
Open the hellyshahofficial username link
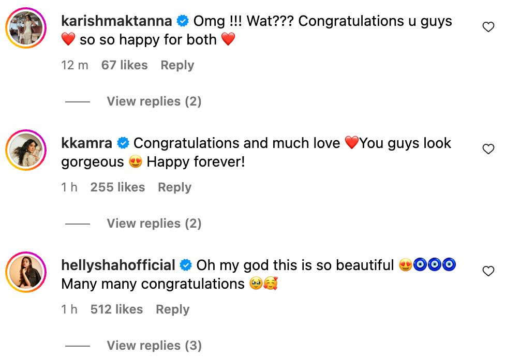tap(118, 265)
